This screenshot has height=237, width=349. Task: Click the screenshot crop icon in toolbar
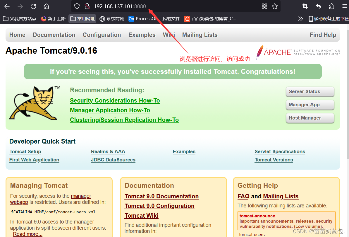tap(305, 6)
